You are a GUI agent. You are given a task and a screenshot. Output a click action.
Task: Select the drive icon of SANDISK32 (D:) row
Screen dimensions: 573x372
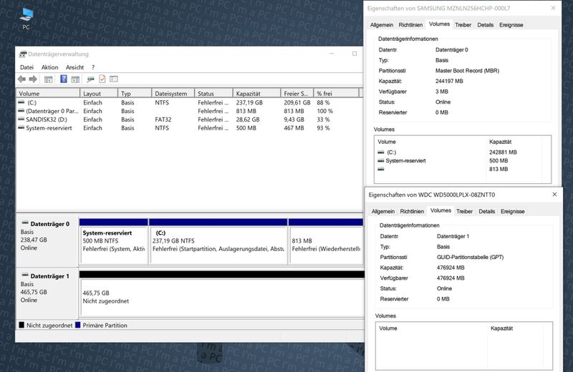coord(21,119)
